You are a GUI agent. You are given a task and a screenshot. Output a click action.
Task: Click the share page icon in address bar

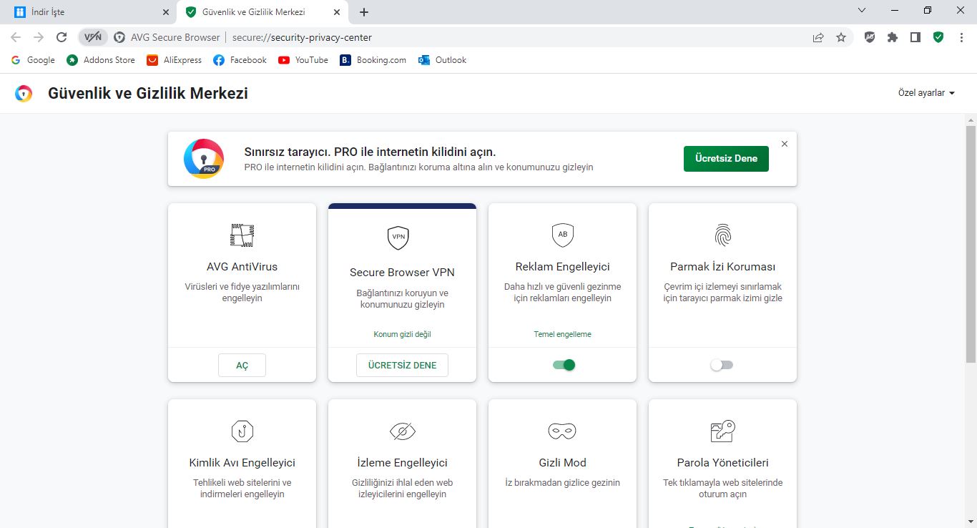[818, 37]
